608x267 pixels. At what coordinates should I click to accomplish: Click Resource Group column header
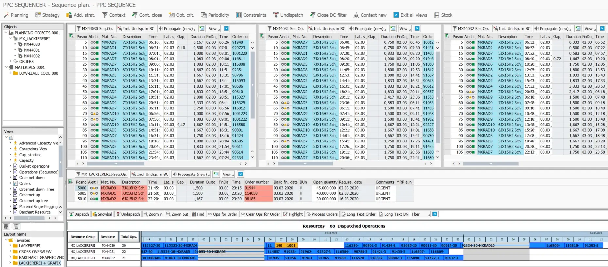point(83,237)
